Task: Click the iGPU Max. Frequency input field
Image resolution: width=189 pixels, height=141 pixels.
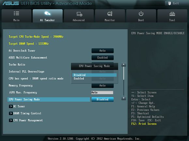Action: point(102,92)
